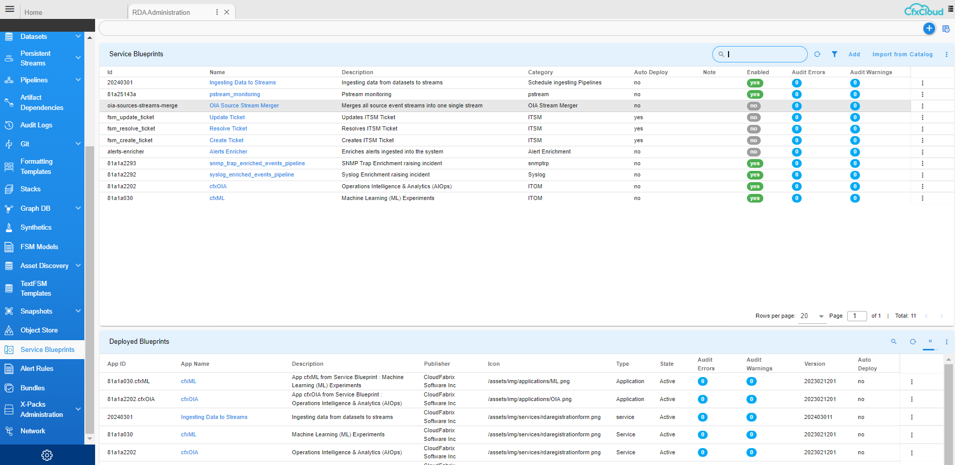Toggle Enabled badge for Ingesting Data to Streams
This screenshot has height=465, width=955.
(x=755, y=83)
